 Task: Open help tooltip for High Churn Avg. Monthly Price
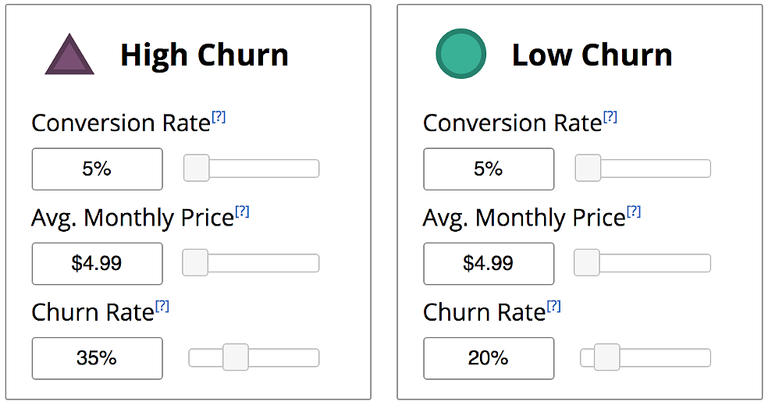point(243,211)
